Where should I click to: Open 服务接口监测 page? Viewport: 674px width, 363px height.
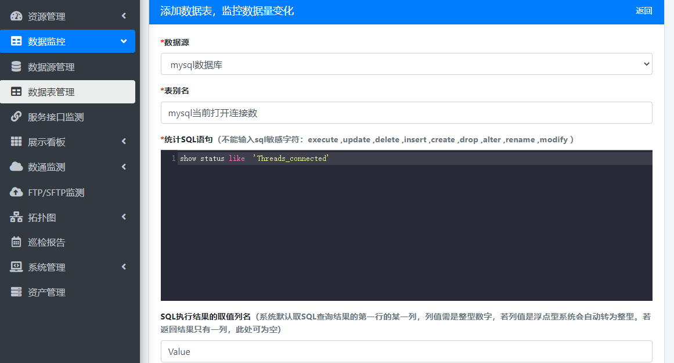(67, 117)
